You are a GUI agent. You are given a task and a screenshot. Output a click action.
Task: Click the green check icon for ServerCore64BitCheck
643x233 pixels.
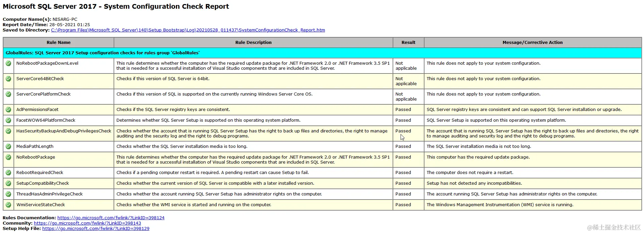[x=8, y=79]
